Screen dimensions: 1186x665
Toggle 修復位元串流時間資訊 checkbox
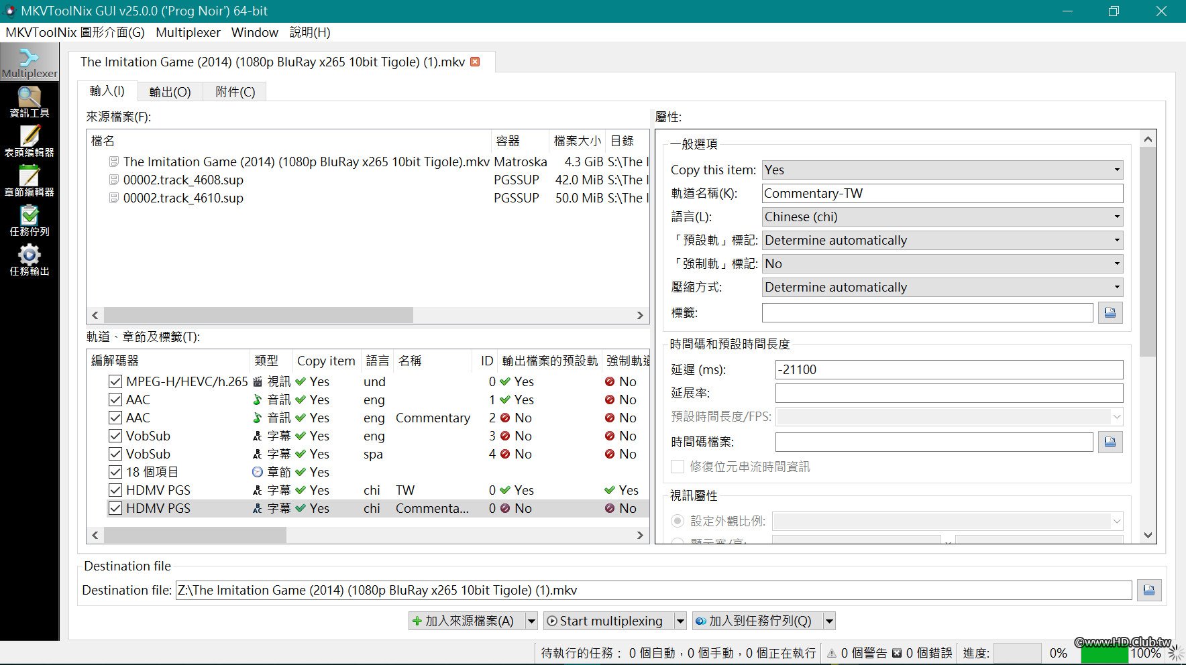click(678, 467)
